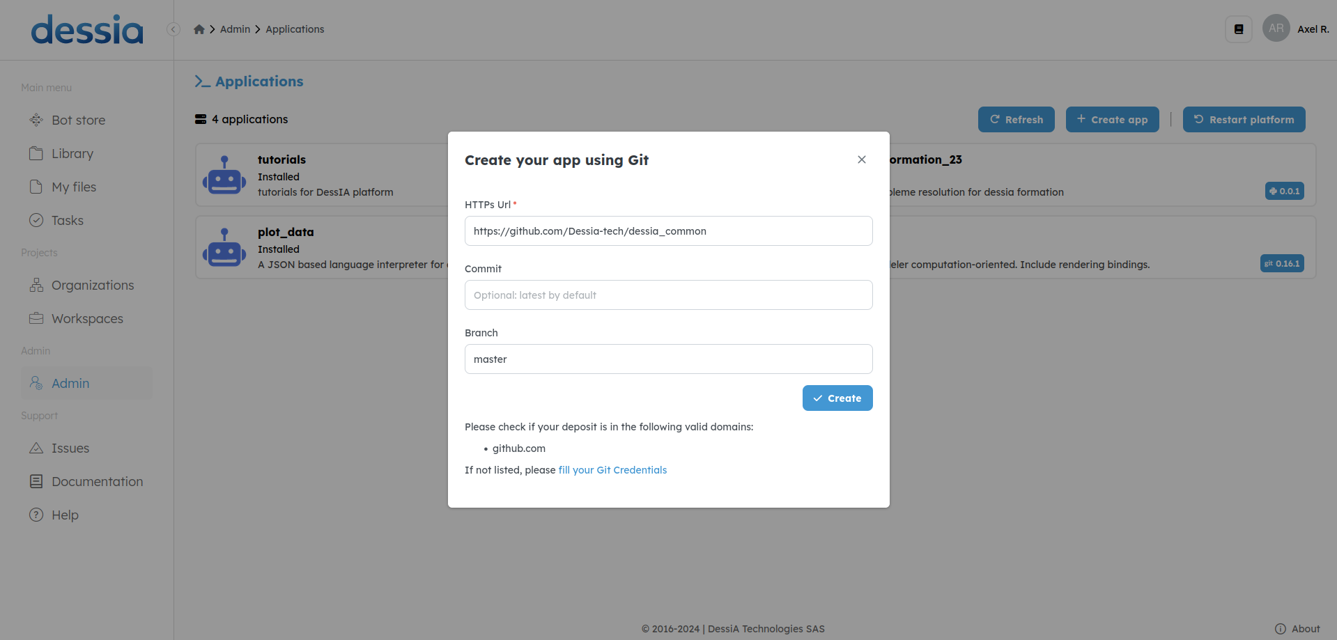
Task: Click the Library folder icon
Action: point(36,153)
